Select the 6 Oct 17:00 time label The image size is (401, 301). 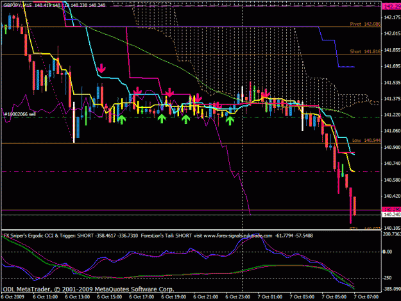[x=141, y=297]
